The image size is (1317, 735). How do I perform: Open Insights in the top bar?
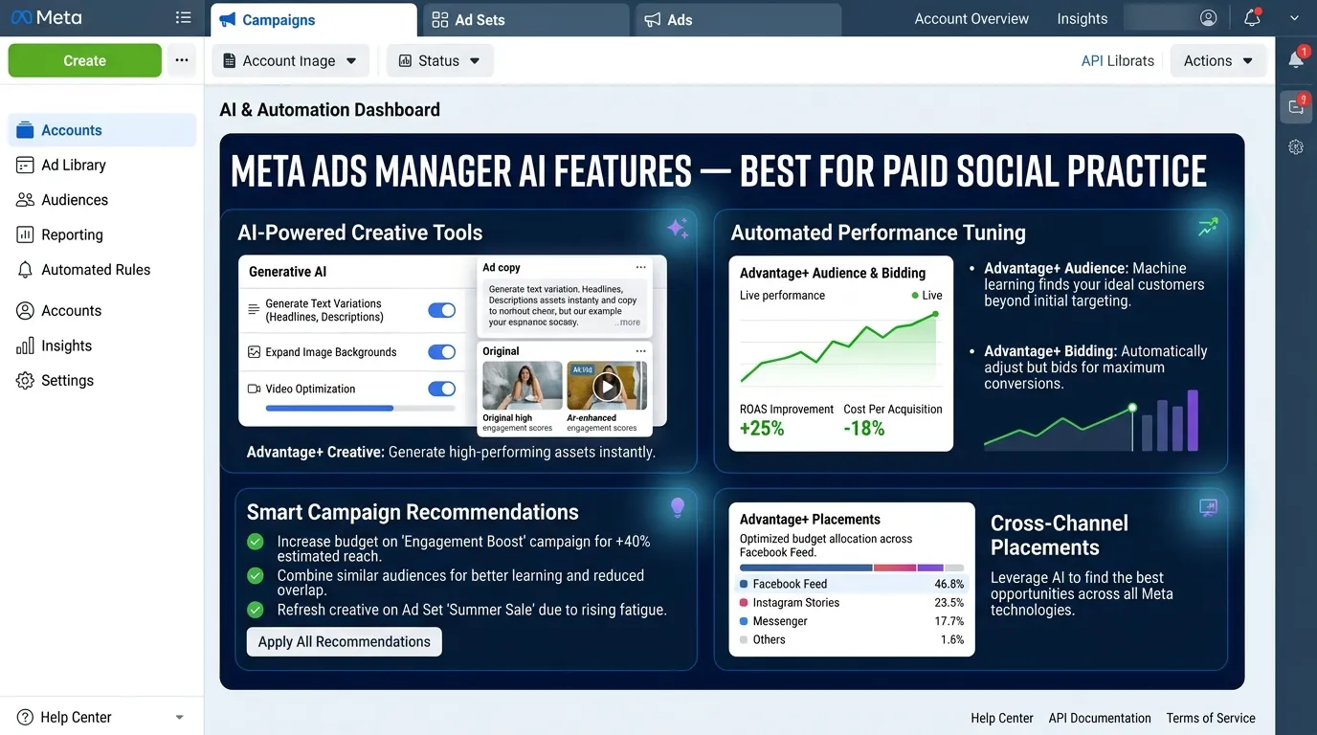coord(1083,18)
